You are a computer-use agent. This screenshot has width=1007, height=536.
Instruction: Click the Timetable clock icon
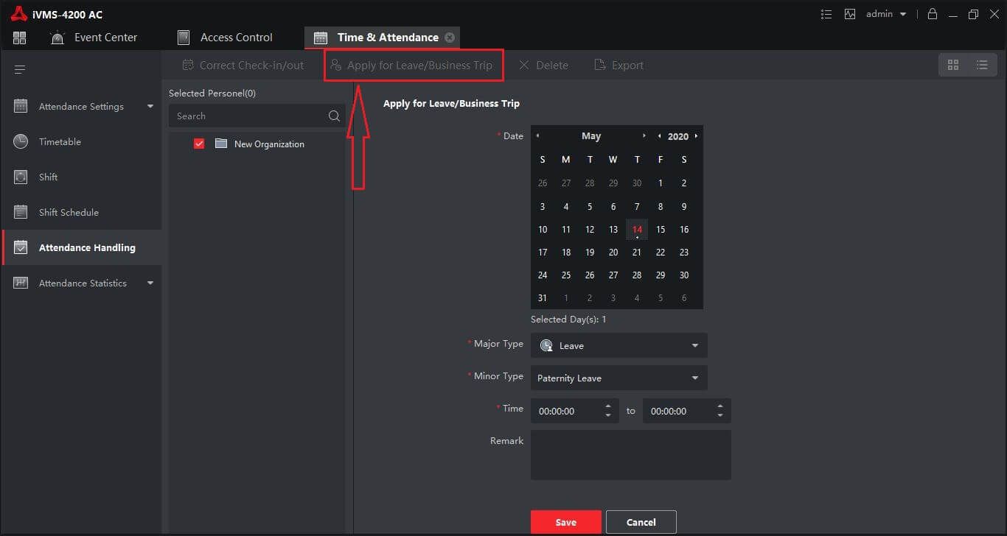point(21,141)
